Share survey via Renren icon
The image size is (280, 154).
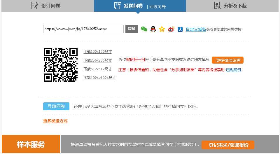coord(180,29)
